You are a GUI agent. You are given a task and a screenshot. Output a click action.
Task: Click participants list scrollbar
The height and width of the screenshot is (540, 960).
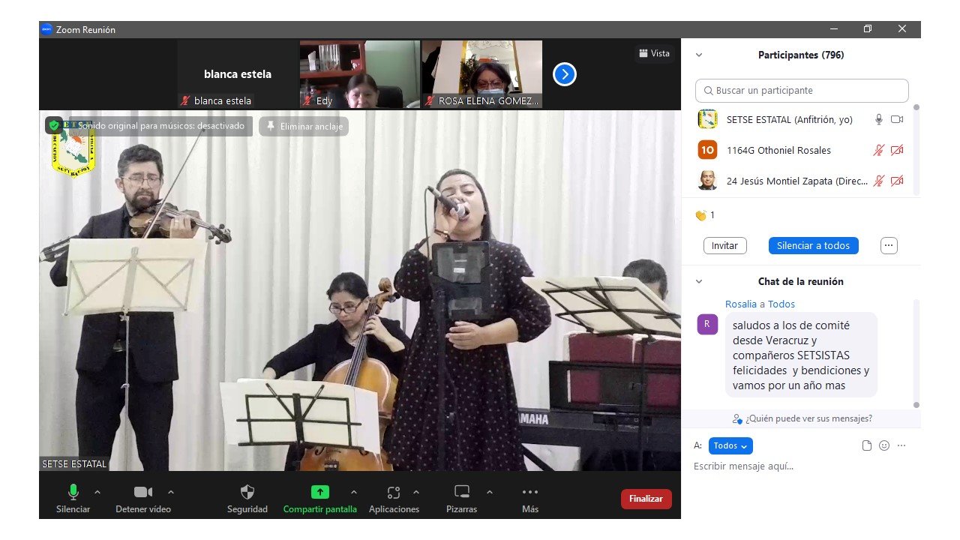tap(916, 150)
